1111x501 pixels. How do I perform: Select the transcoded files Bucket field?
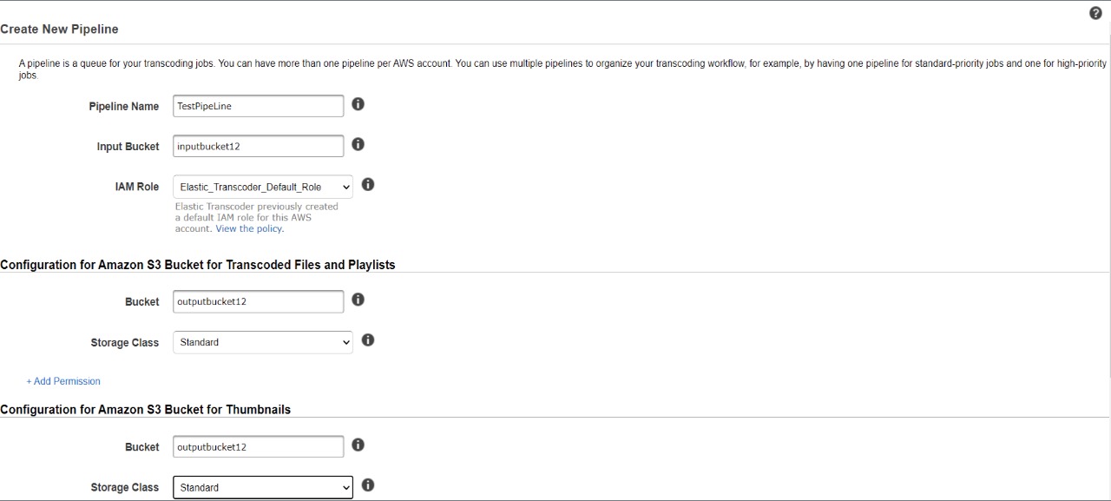tap(259, 301)
